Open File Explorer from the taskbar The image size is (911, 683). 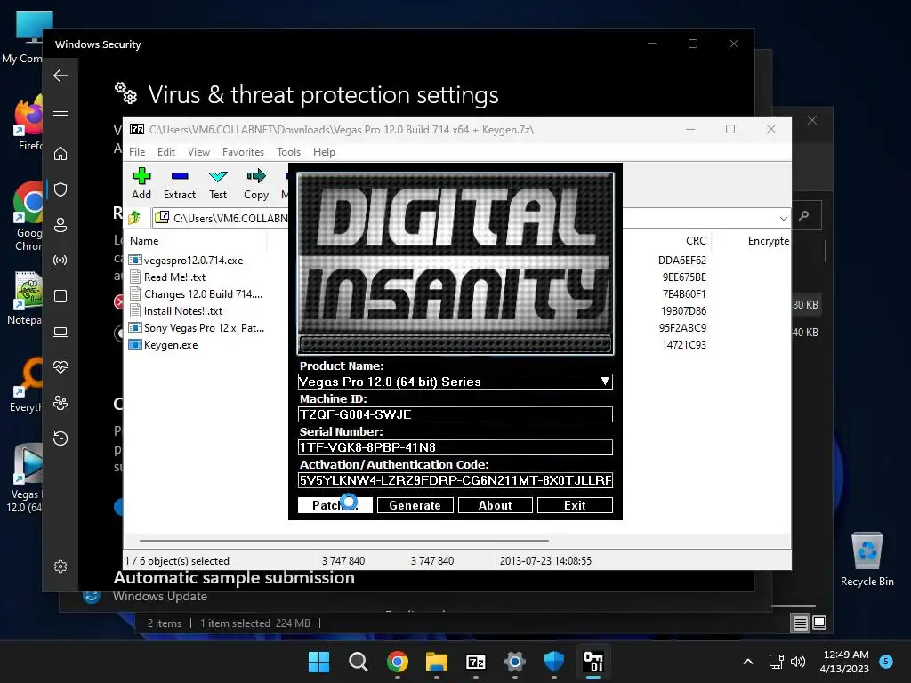(x=436, y=662)
